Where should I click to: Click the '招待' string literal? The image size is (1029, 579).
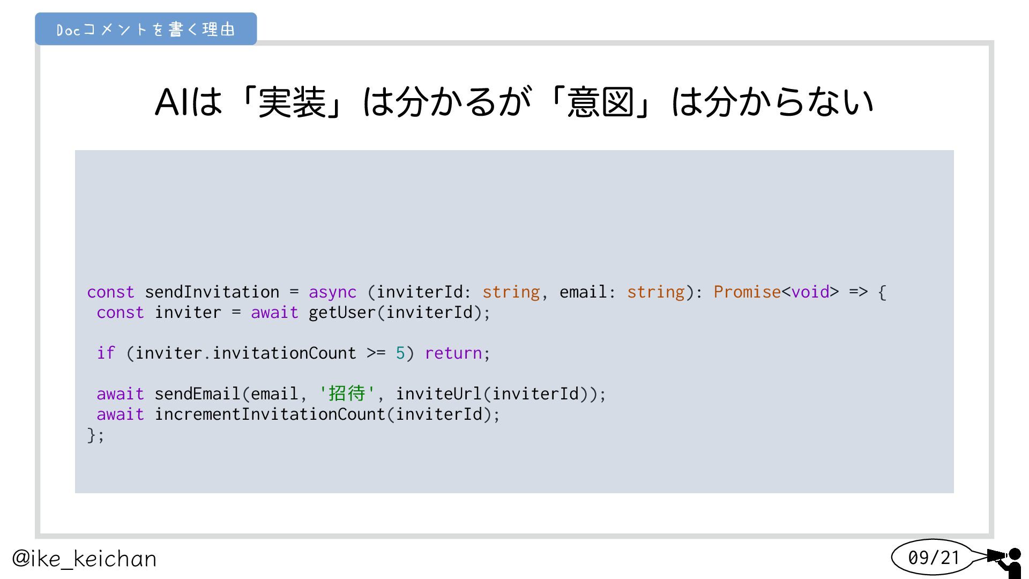coord(346,394)
